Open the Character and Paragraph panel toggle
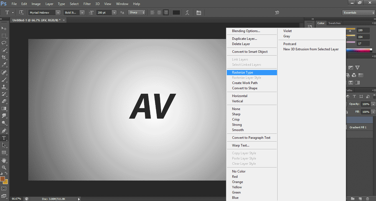The height and width of the screenshot is (201, 376). click(x=199, y=12)
